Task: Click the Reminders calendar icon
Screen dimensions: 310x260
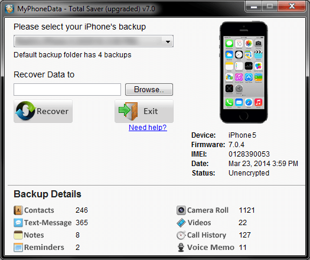Action: [18, 248]
